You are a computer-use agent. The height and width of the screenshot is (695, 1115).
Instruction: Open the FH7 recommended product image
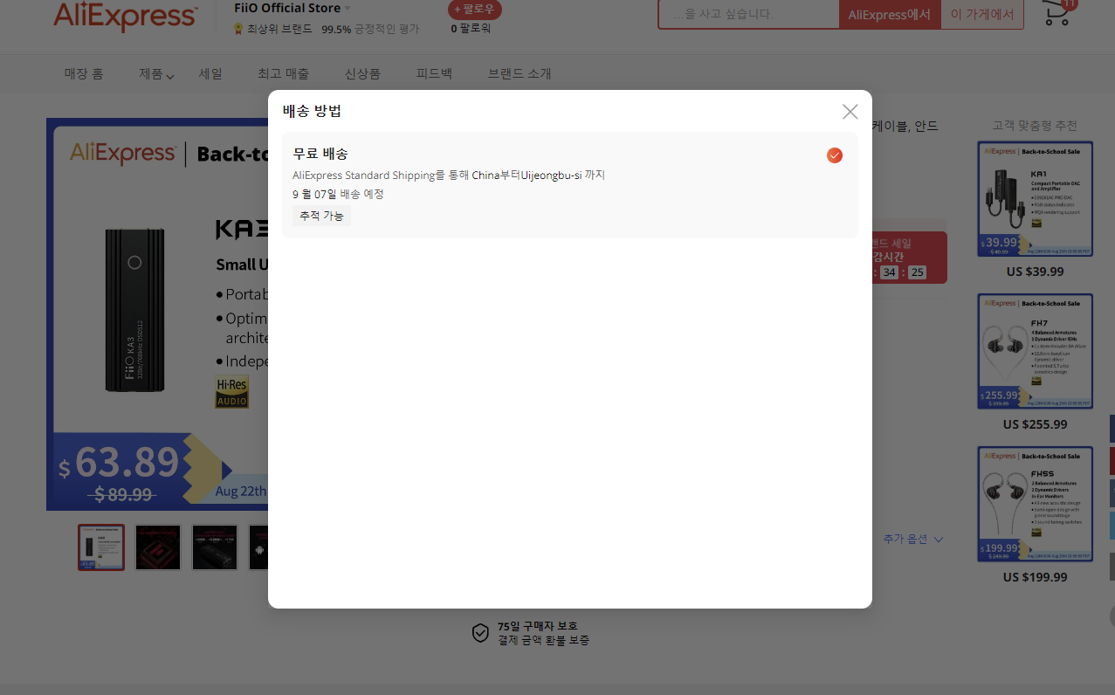point(1036,352)
